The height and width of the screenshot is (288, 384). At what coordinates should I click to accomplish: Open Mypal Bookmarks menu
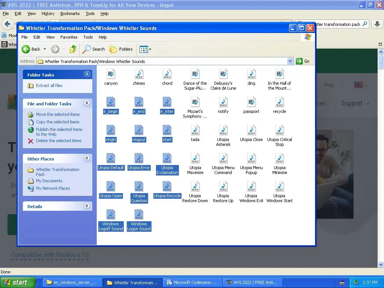coord(70,14)
